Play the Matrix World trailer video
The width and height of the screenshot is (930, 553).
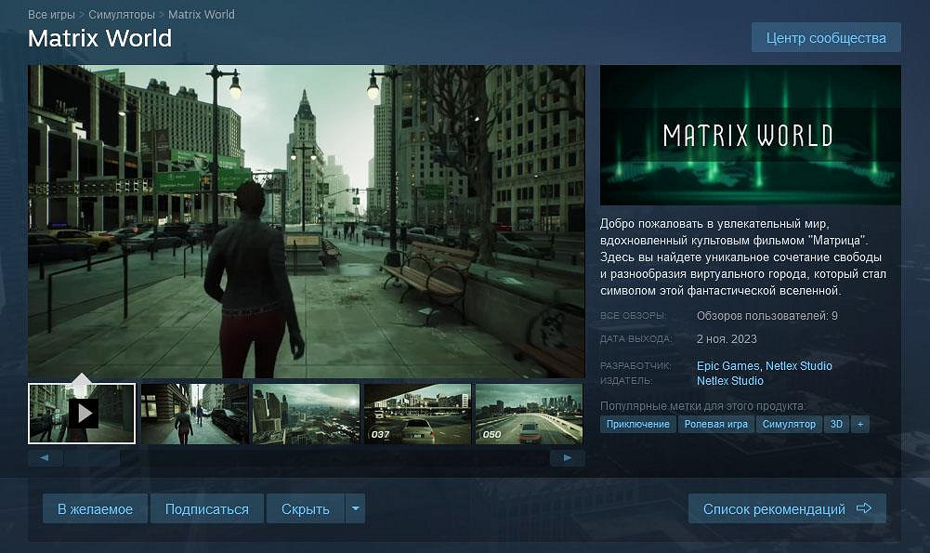point(84,414)
